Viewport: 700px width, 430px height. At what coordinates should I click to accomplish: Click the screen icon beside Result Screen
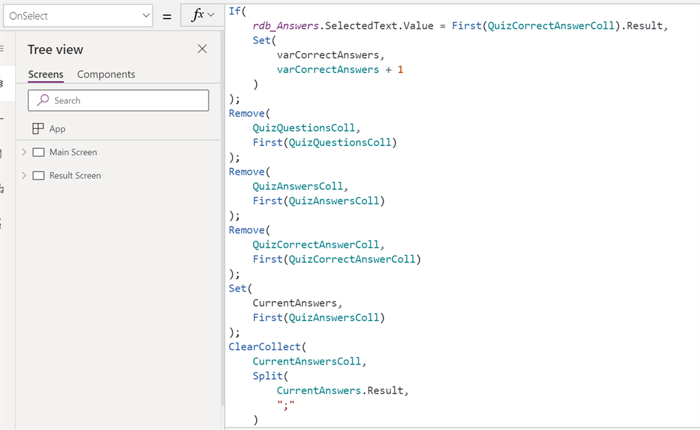click(38, 175)
